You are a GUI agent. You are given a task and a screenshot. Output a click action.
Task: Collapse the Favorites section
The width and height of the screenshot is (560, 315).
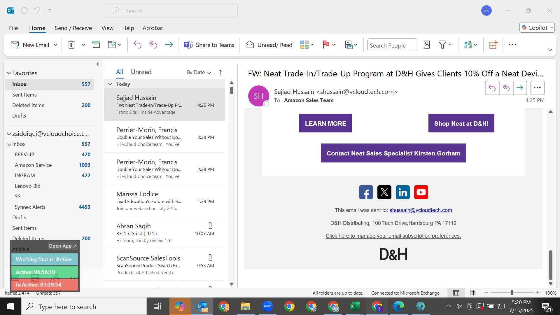(x=9, y=73)
